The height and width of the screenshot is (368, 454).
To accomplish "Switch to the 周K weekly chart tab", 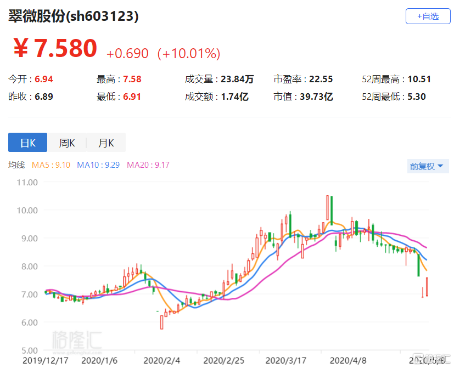I will [x=67, y=143].
